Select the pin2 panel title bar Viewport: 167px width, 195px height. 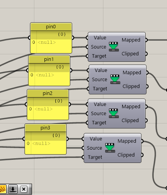(x=48, y=93)
